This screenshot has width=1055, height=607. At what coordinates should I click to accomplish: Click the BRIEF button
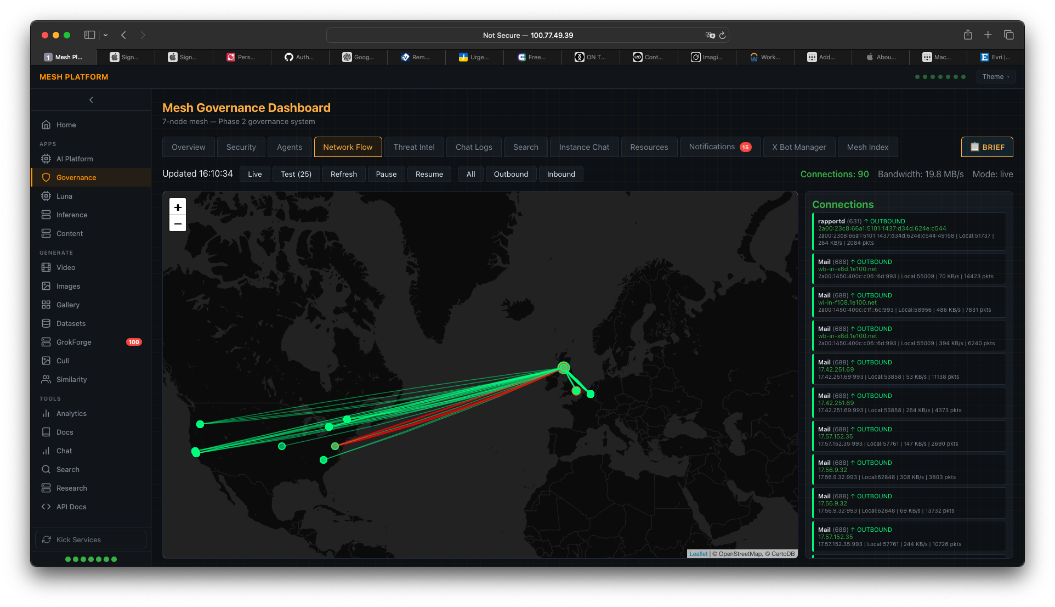coord(986,147)
